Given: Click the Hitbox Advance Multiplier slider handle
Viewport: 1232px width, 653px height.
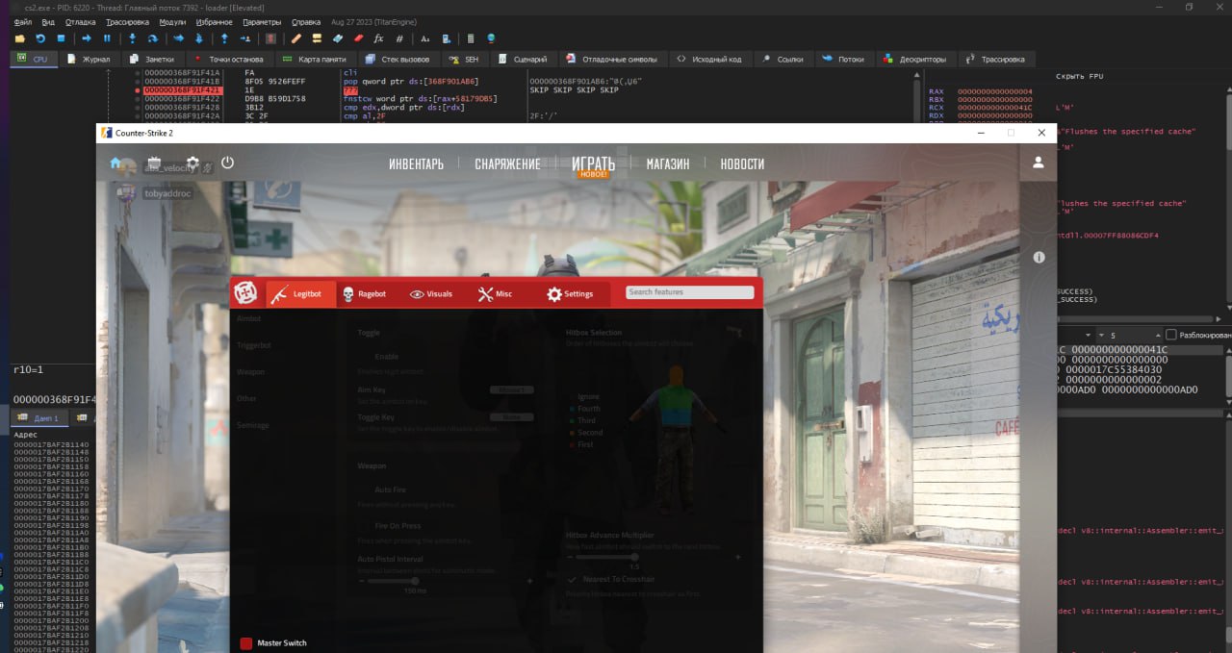Looking at the screenshot, I should pos(632,557).
